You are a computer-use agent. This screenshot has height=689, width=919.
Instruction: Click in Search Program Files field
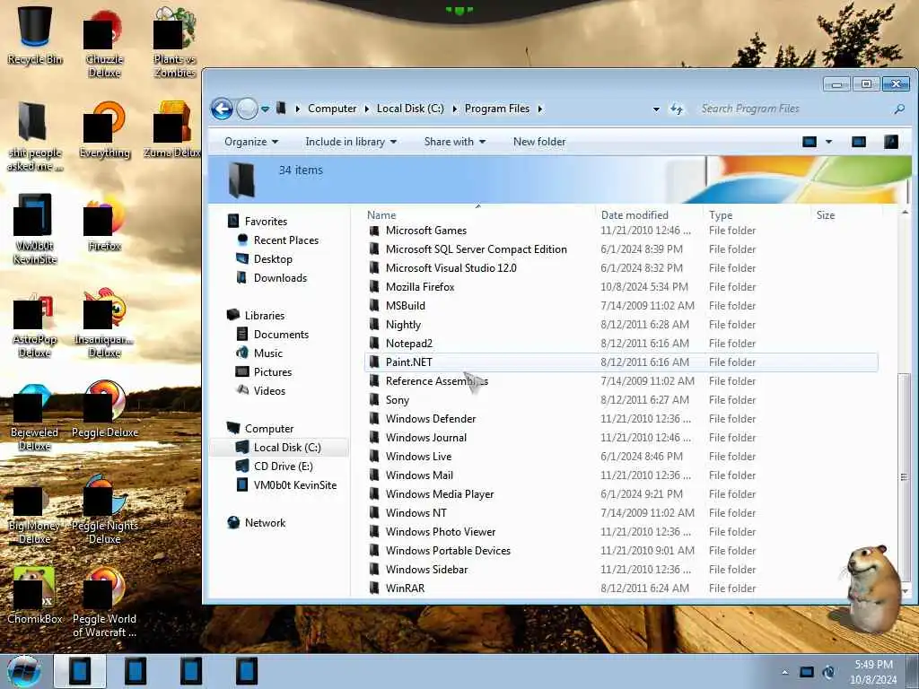pos(794,109)
